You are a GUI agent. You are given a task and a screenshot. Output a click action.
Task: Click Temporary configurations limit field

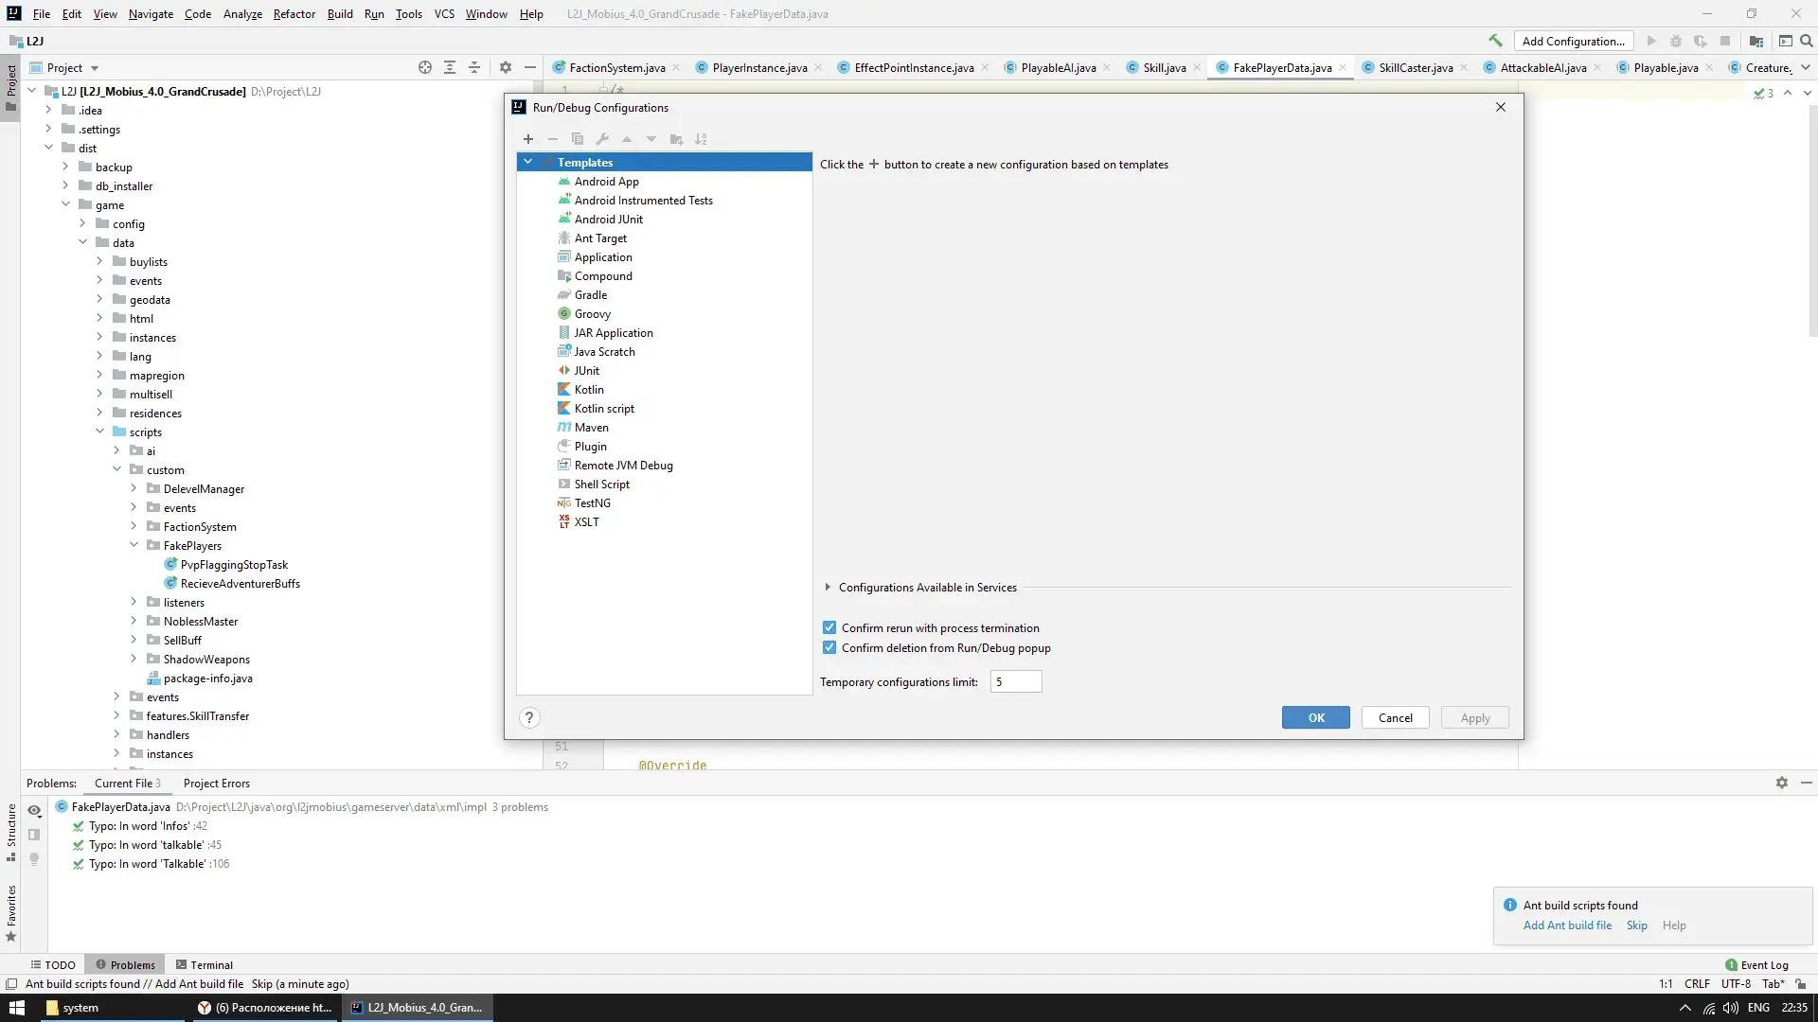tap(1016, 681)
